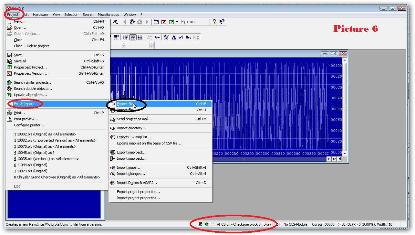The width and height of the screenshot is (415, 235).
Task: Select Search similar projects
Action: coord(57,82)
